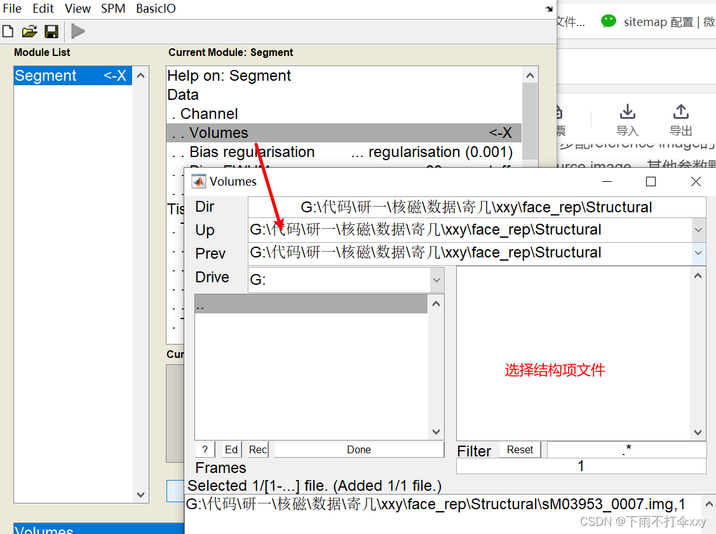Screen dimensions: 716x534
Task: Click the import (导入) download icon in browser
Action: 628,112
